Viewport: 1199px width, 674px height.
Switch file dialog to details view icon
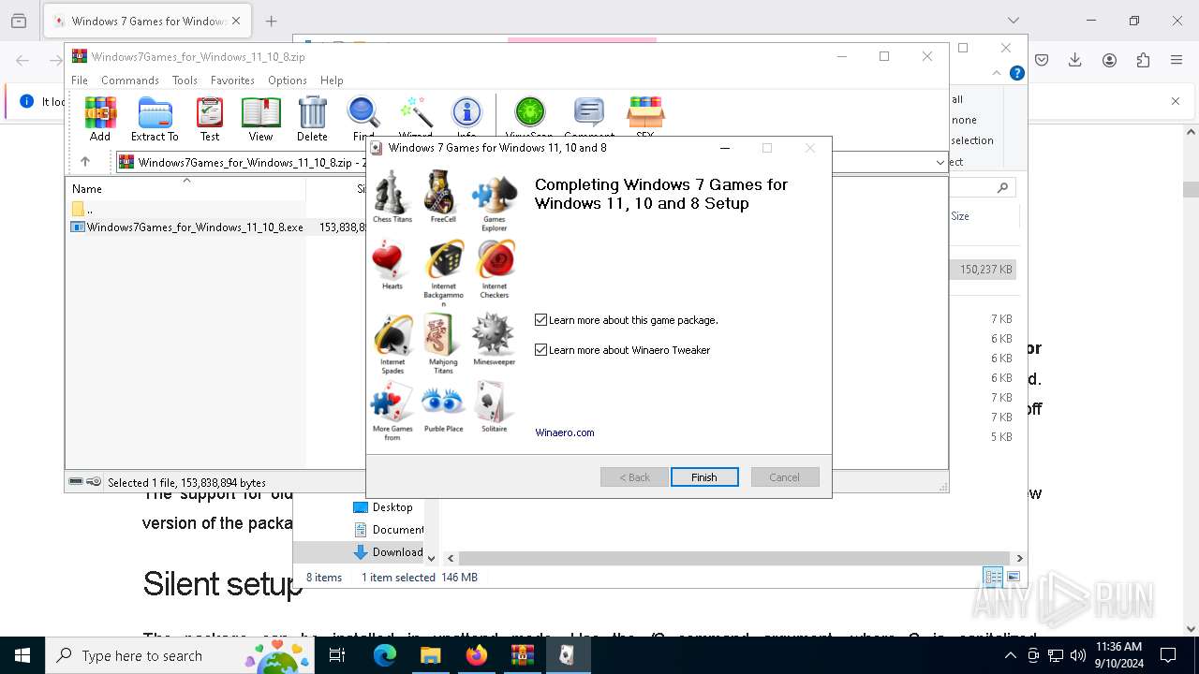(993, 578)
